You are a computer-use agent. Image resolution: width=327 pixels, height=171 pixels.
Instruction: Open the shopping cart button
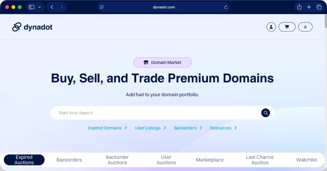(287, 27)
